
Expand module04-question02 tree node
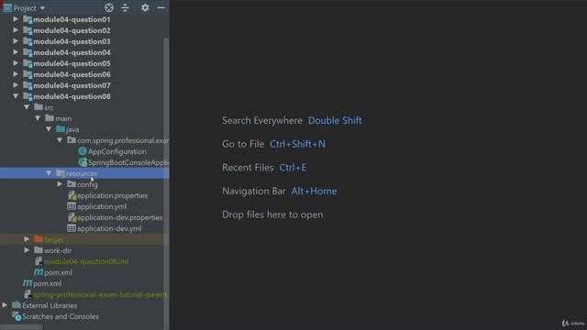click(16, 30)
